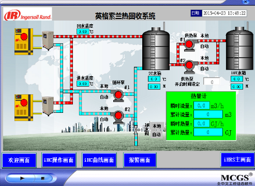Set water refill valve to 本地 mode
Image resolution: width=255 pixels, height=186 pixels.
[x=157, y=126]
